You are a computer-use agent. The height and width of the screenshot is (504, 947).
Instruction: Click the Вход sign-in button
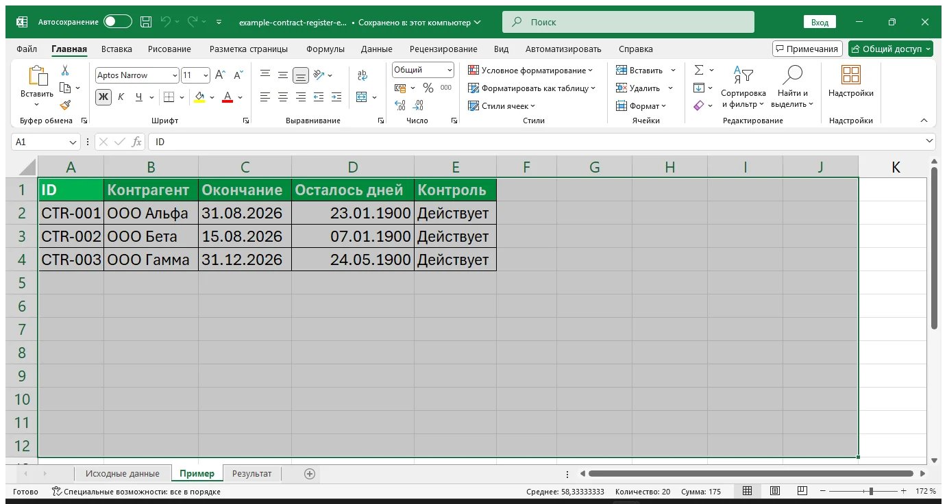(820, 22)
